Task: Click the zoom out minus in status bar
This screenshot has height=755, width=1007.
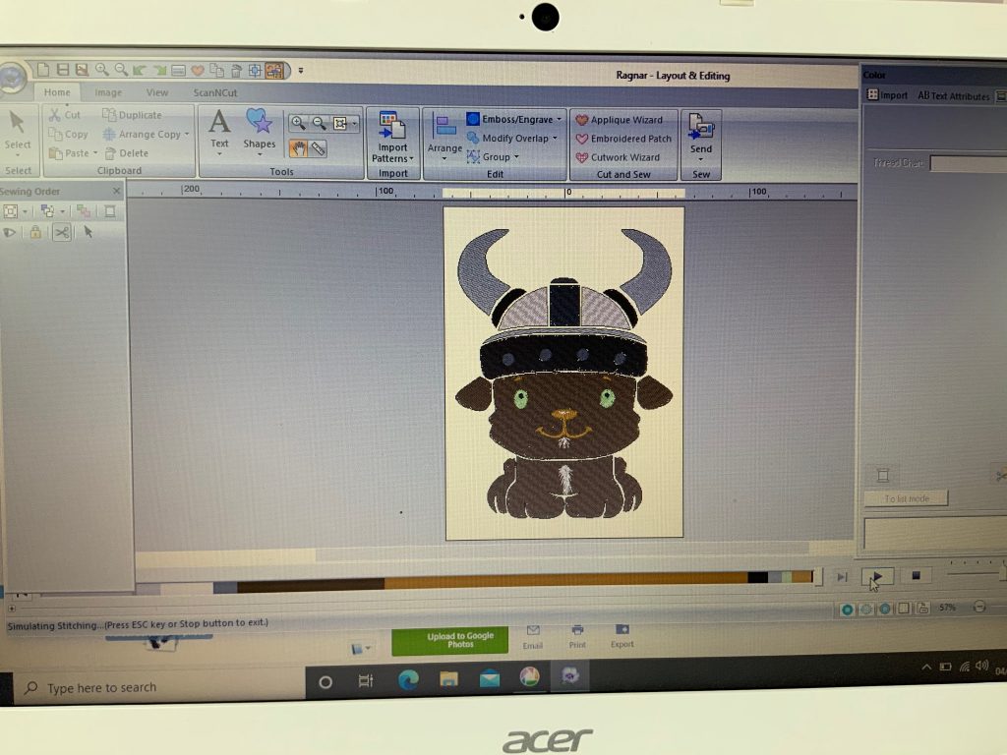Action: pyautogui.click(x=978, y=607)
